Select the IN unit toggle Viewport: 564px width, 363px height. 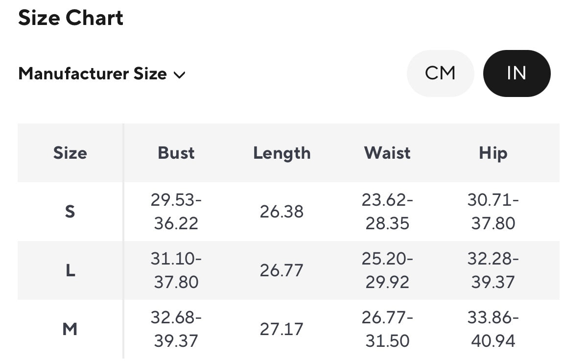pos(517,73)
